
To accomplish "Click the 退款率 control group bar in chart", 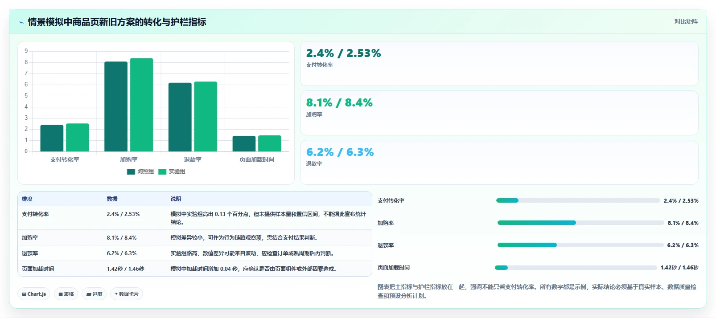I will coord(180,117).
